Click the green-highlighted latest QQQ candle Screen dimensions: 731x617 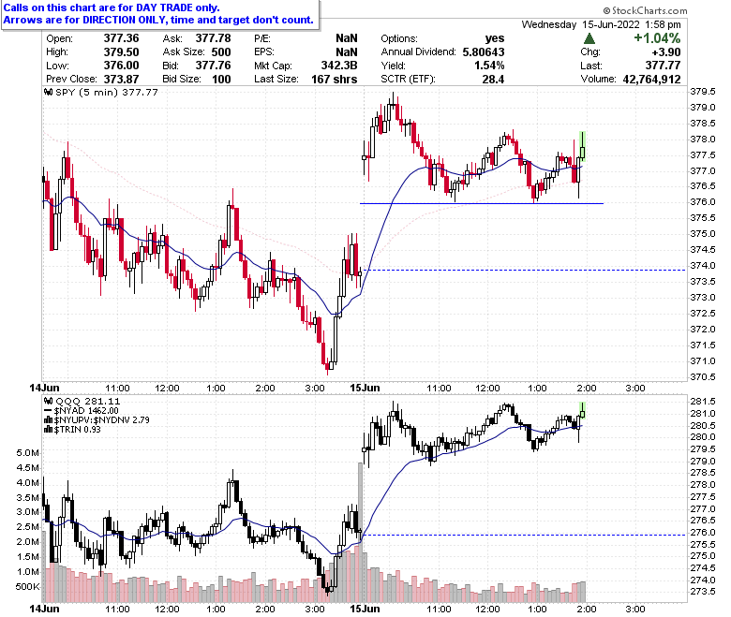pos(582,410)
